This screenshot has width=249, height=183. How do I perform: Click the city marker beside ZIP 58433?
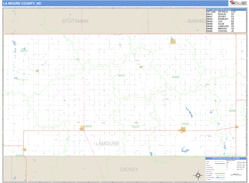[x=82, y=128]
